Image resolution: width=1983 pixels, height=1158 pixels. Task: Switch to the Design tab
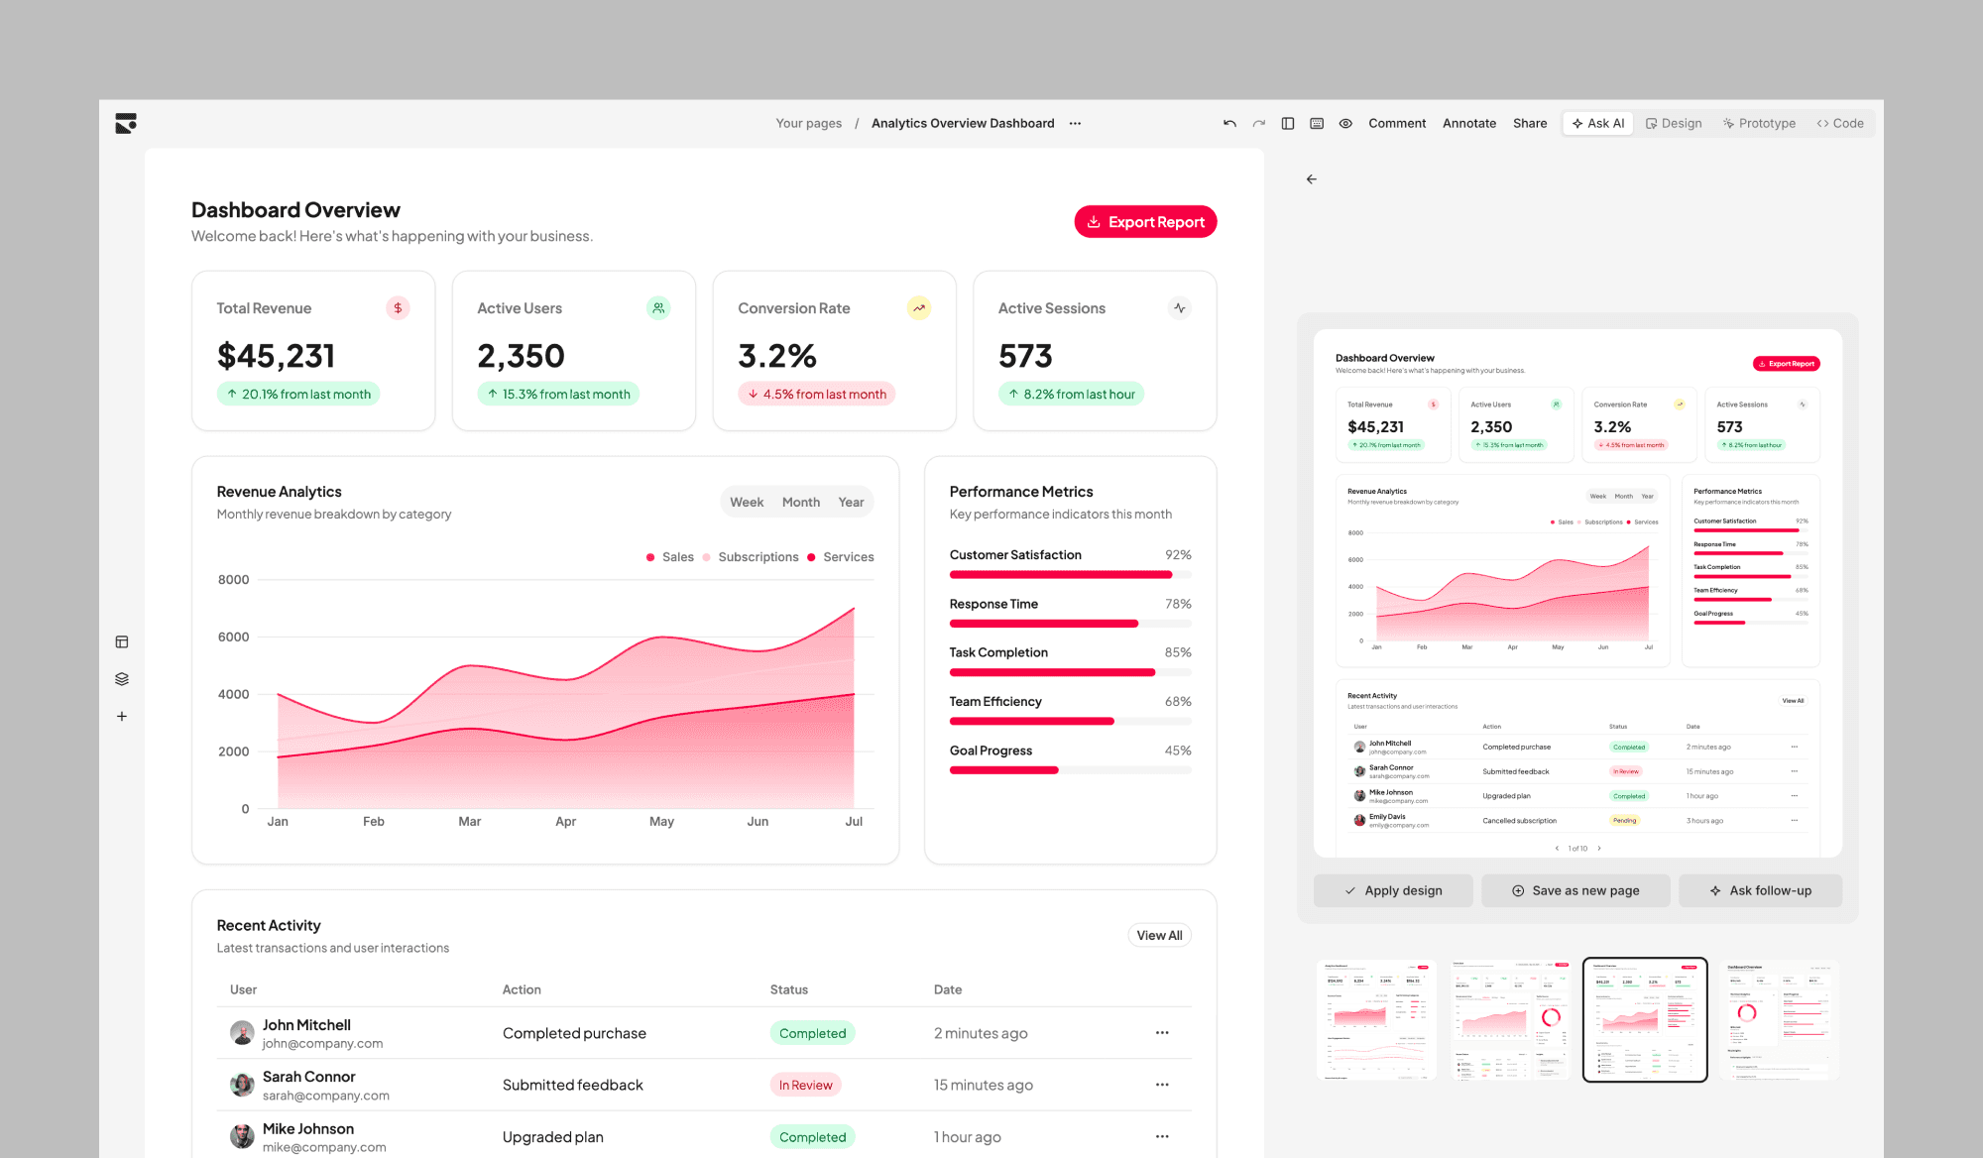1674,124
